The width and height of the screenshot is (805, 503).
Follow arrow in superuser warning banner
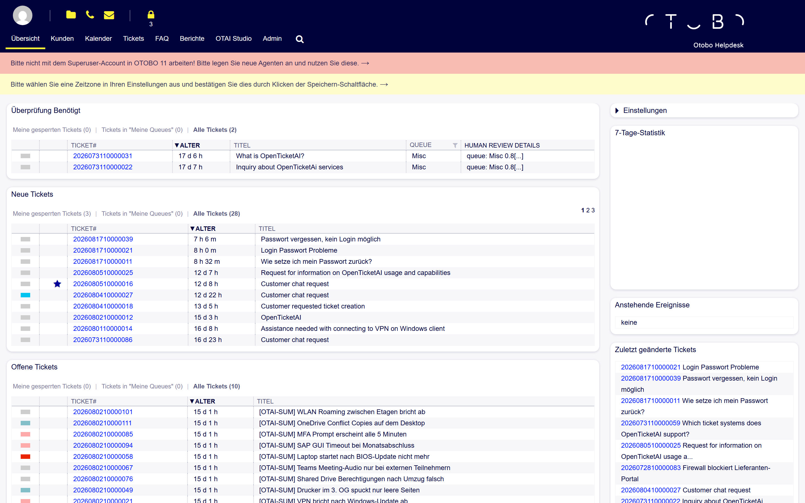[x=365, y=63]
